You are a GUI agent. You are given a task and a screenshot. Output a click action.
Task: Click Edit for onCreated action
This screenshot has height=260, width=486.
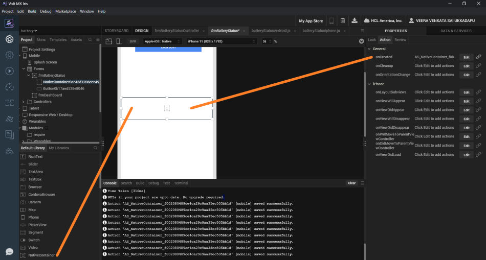467,57
